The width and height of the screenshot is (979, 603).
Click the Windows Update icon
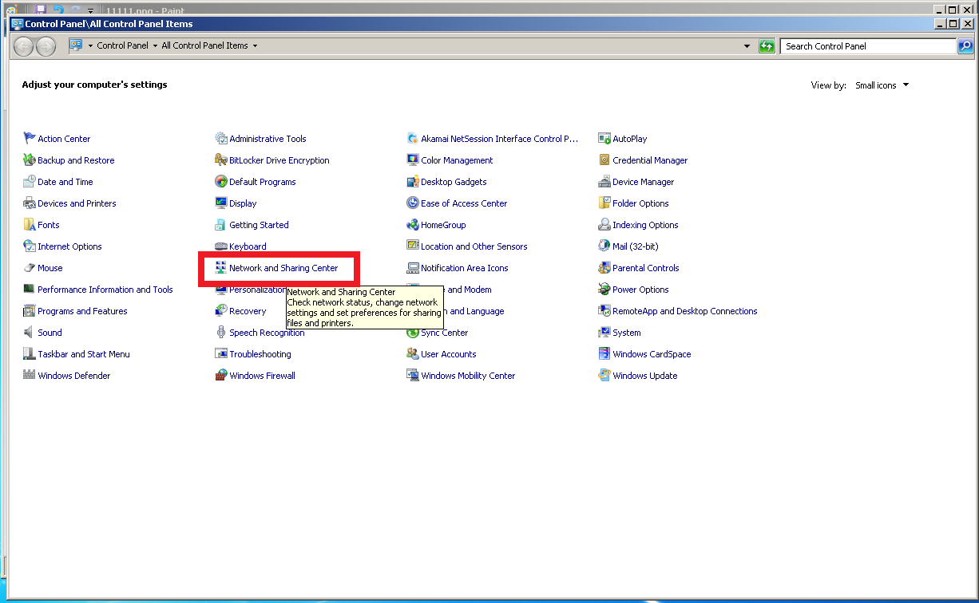pos(604,376)
